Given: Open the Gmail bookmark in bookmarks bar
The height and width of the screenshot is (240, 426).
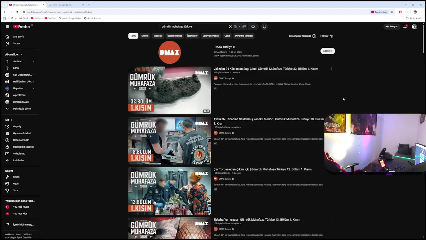Looking at the screenshot, I should tap(24, 18).
